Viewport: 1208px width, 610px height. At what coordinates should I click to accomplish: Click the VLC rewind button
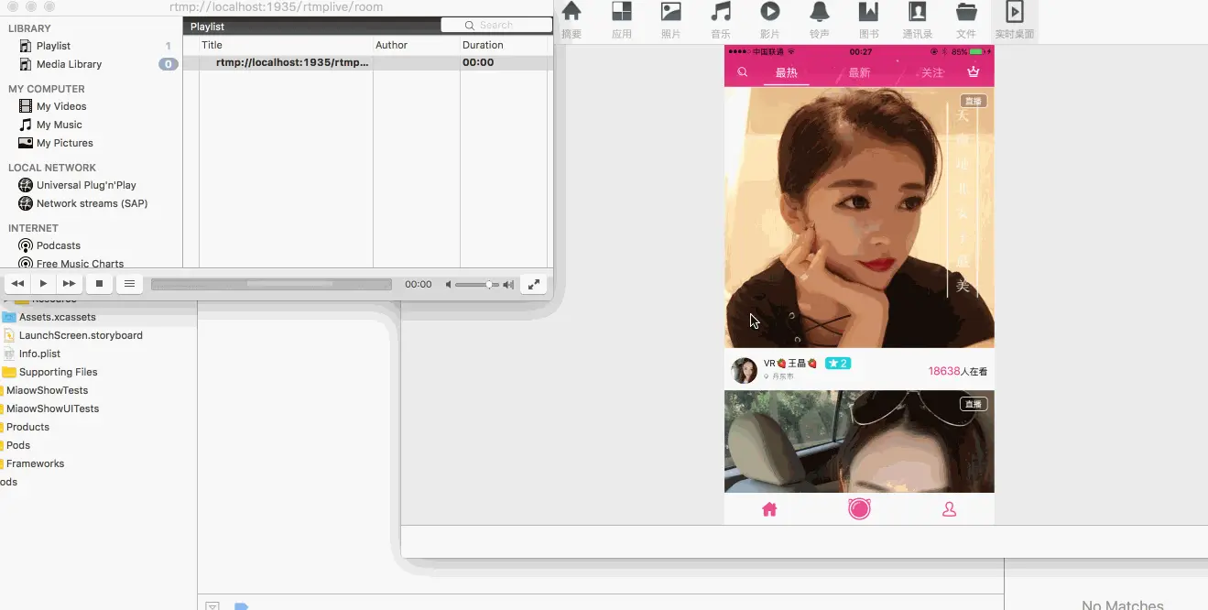pos(17,284)
